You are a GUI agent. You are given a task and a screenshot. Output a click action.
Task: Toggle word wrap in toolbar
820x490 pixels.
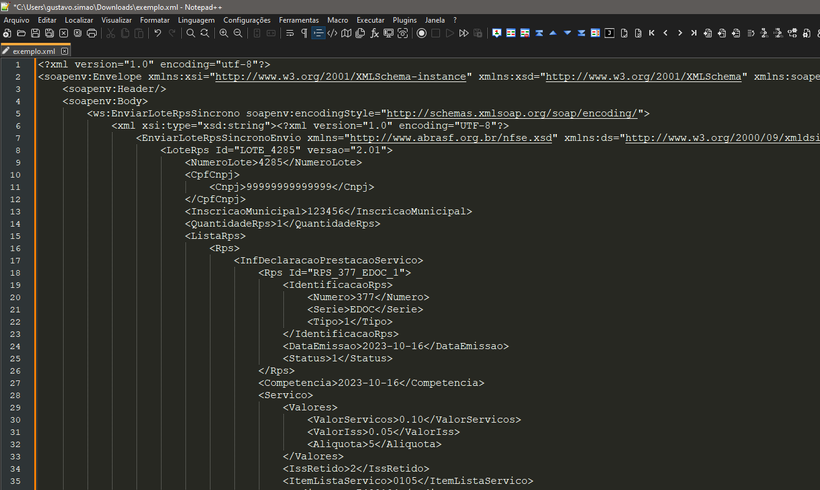click(x=290, y=33)
